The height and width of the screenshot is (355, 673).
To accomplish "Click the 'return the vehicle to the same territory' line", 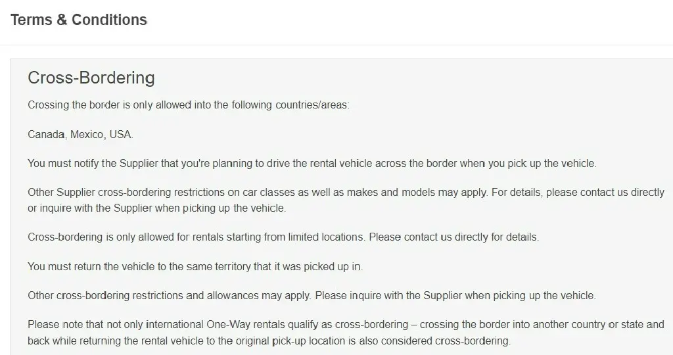I will point(195,266).
